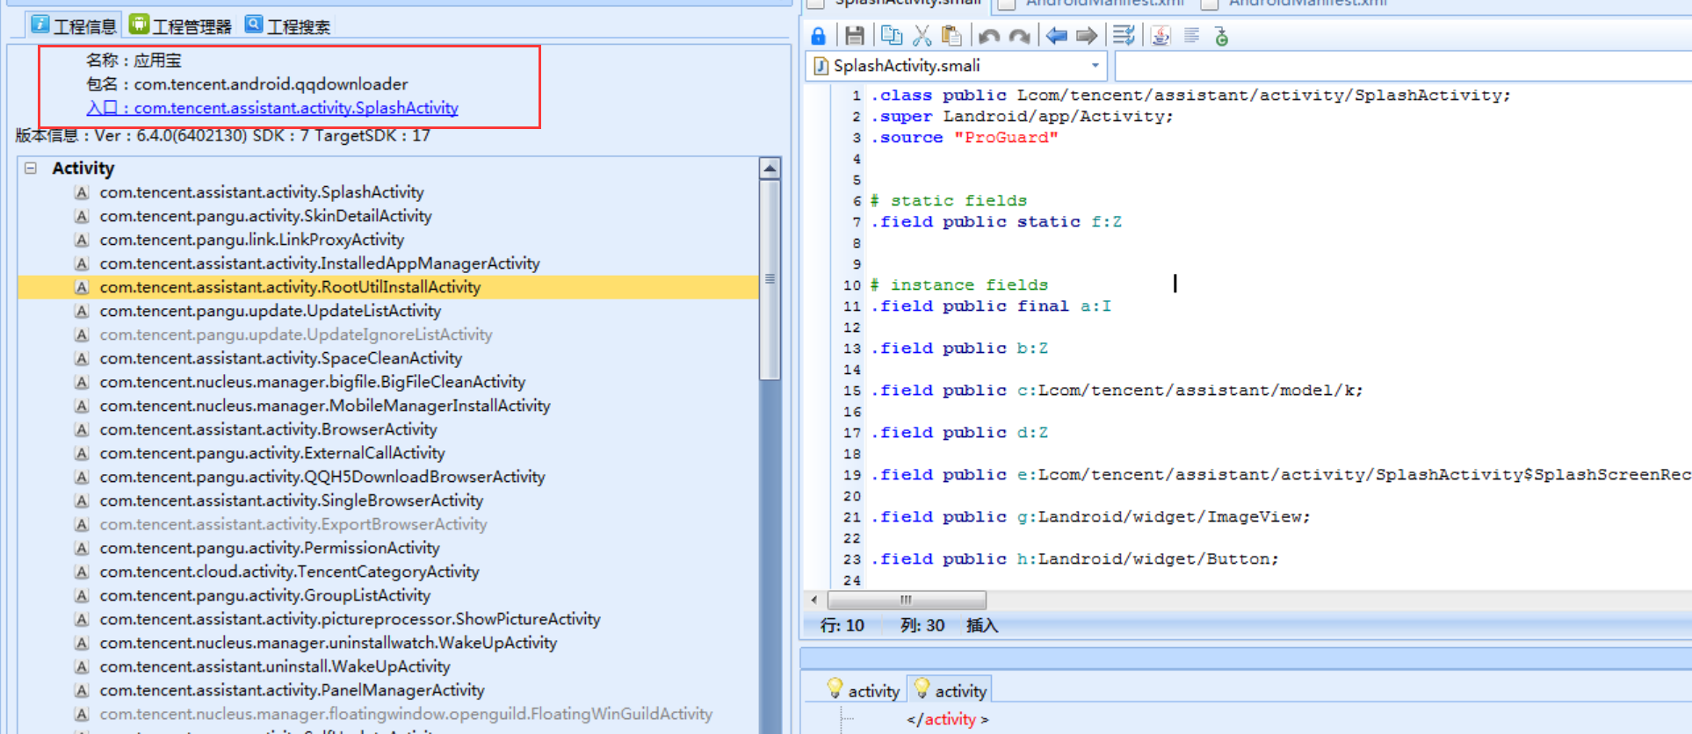The width and height of the screenshot is (1692, 734).
Task: Open the 工程搜索 tab
Action: [x=287, y=25]
